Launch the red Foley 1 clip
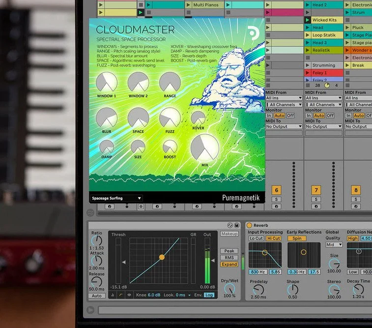 308,73
